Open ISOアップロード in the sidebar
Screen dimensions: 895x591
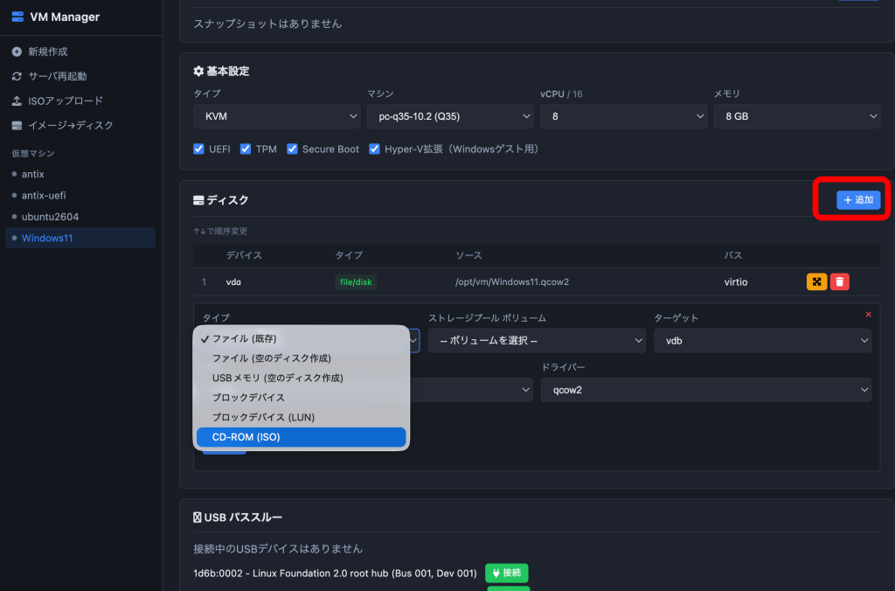click(66, 101)
